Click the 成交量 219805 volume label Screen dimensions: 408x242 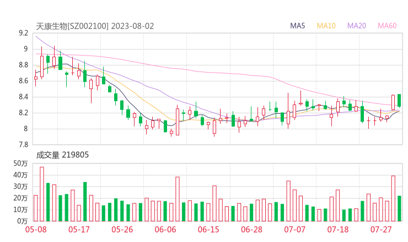point(62,155)
